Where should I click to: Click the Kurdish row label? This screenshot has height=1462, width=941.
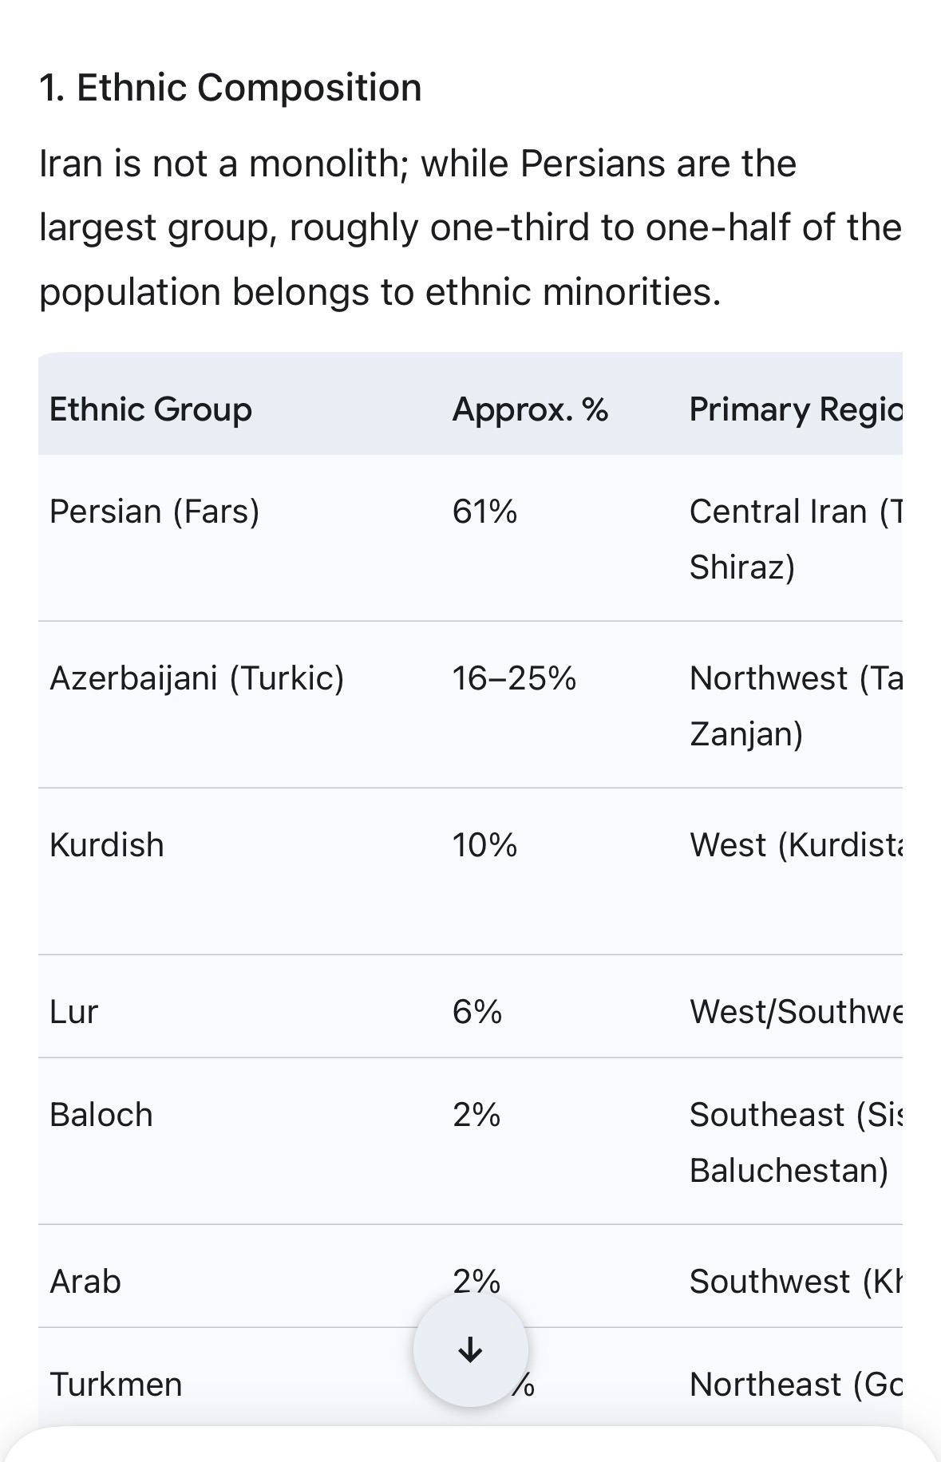107,845
